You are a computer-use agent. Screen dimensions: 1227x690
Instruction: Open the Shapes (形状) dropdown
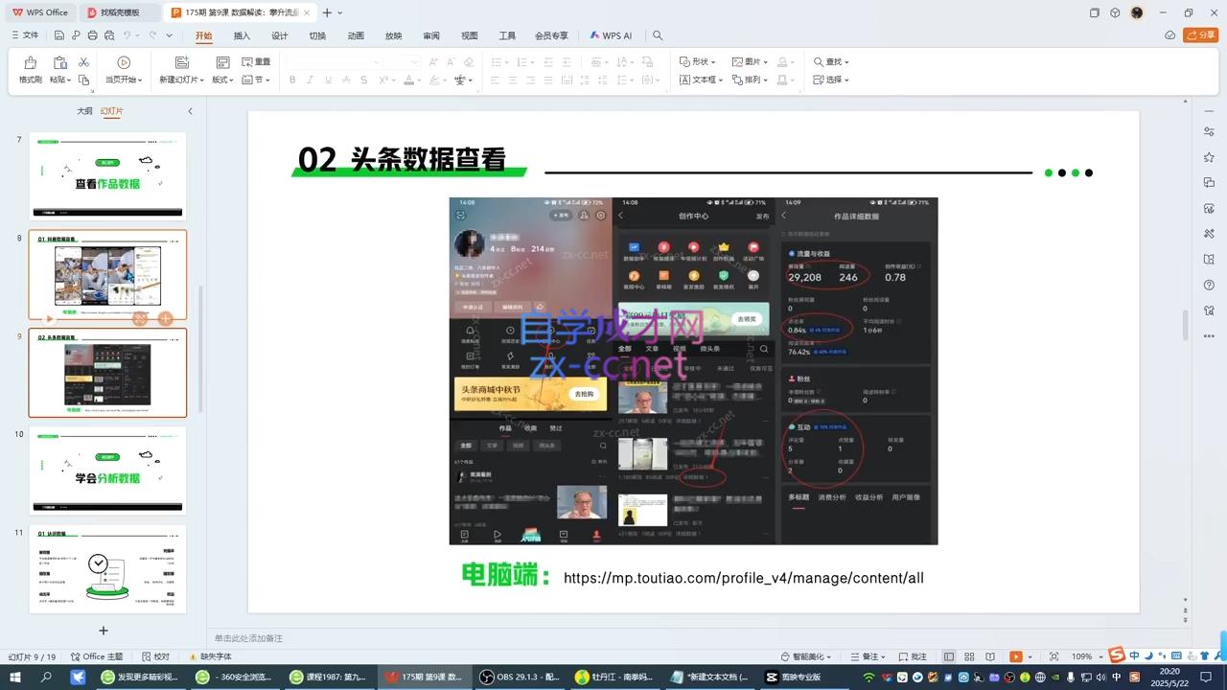(697, 61)
